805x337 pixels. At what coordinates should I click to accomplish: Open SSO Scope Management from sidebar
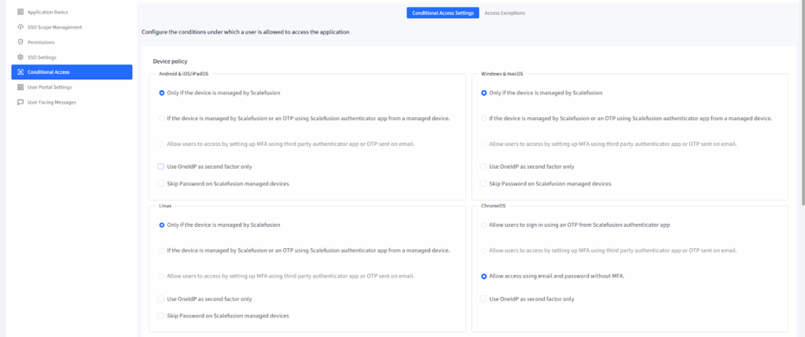54,27
